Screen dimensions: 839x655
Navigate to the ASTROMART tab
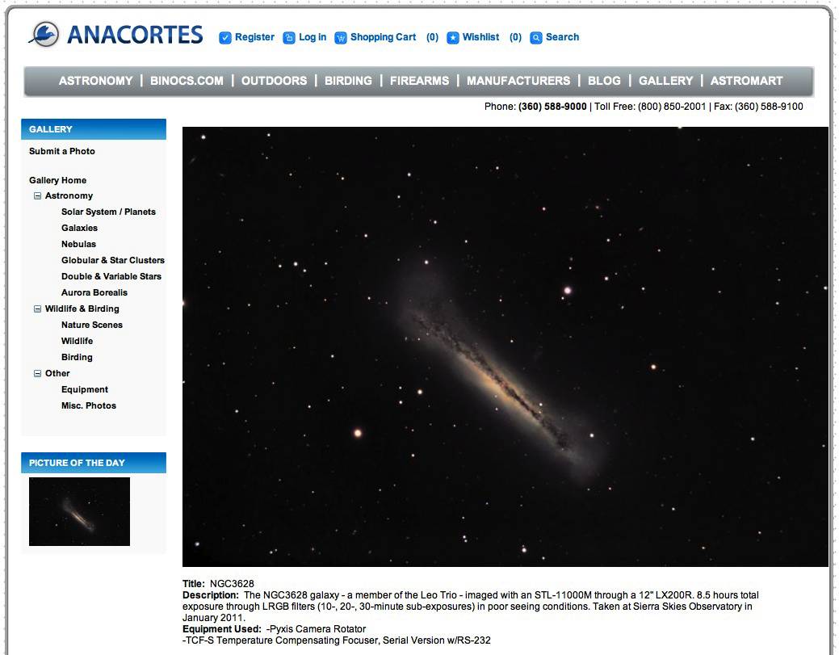tap(745, 81)
